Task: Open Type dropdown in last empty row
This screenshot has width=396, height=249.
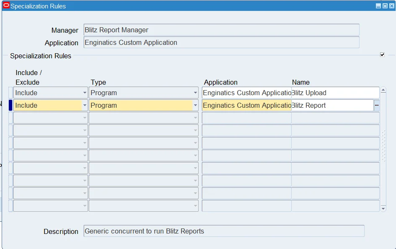Action: 195,206
